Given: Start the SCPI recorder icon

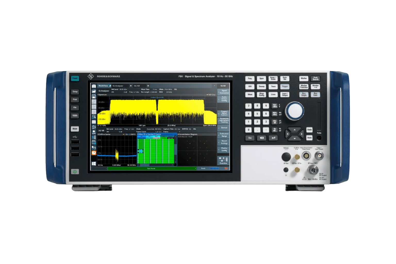Looking at the screenshot, I should pos(94,132).
